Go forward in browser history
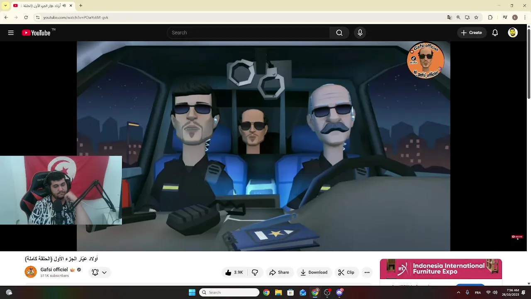This screenshot has width=531, height=299. coord(16,17)
